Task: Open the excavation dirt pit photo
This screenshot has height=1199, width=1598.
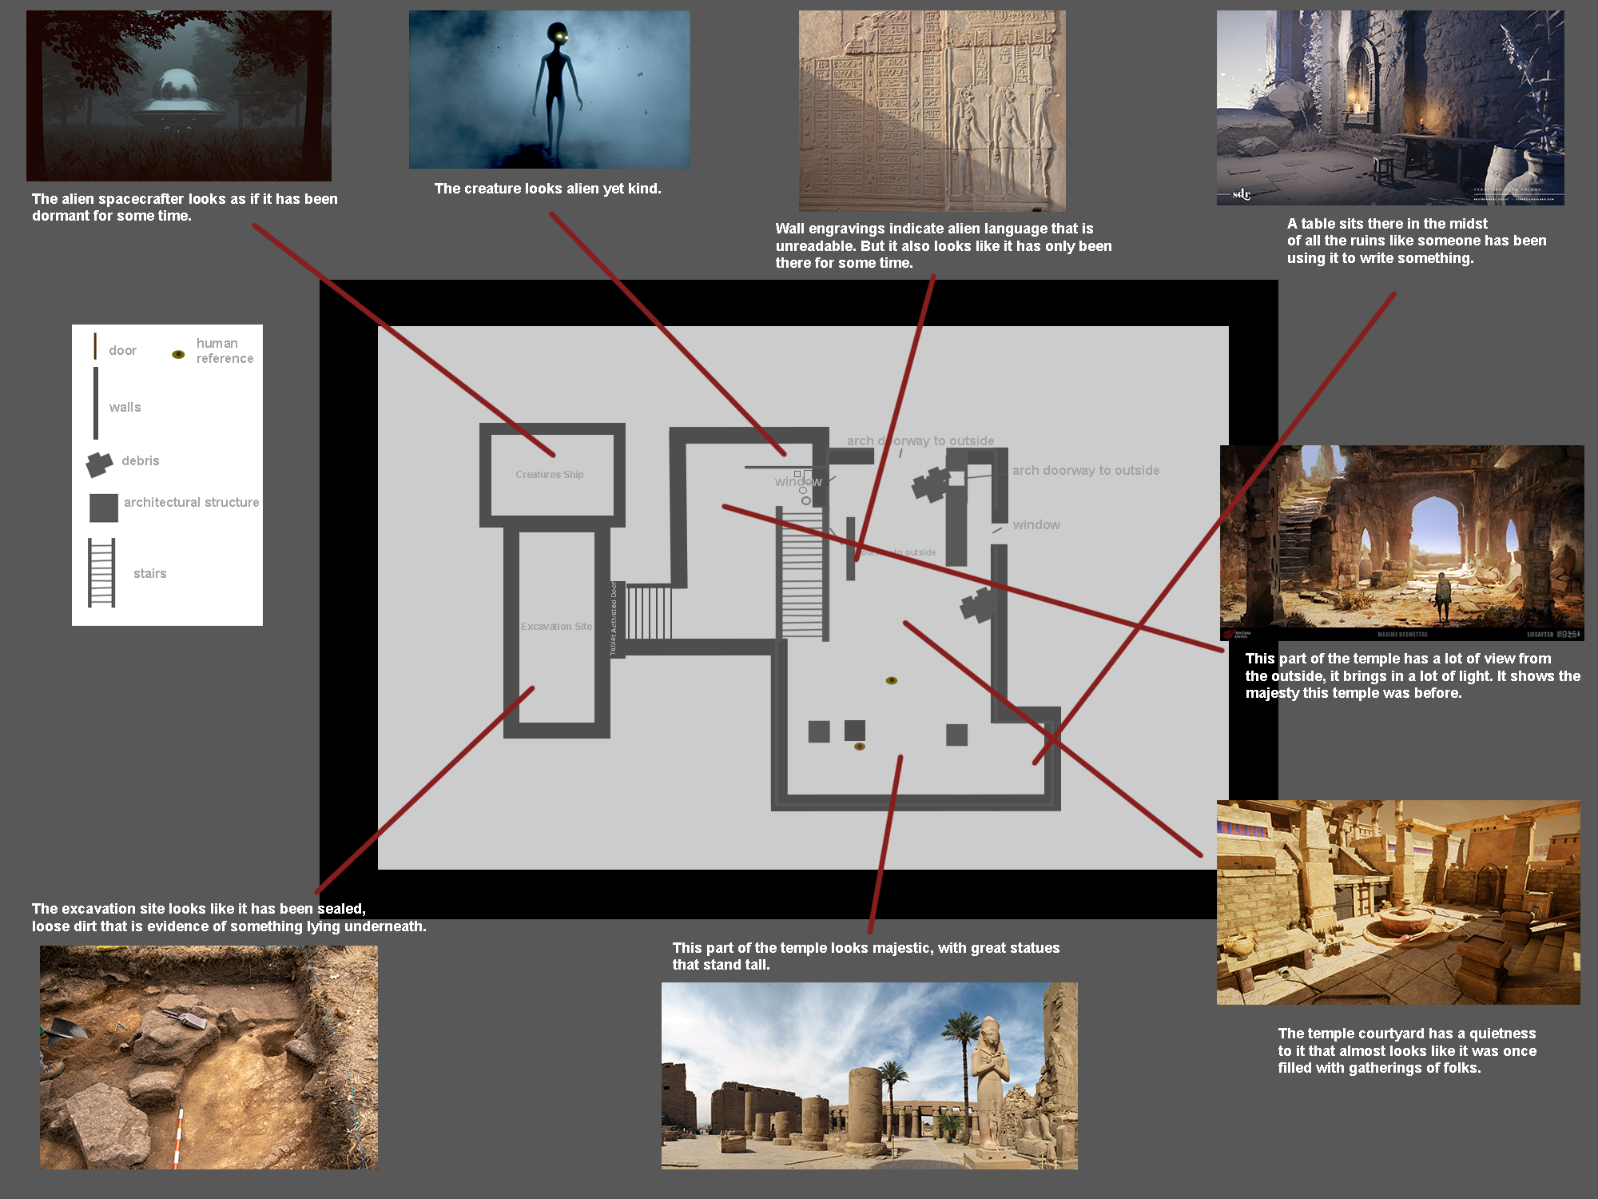Action: click(x=209, y=1057)
